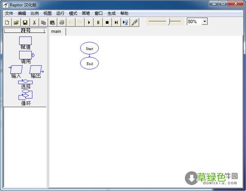This screenshot has width=246, height=191.
Task: Open the 80% zoom dropdown
Action: pos(205,21)
